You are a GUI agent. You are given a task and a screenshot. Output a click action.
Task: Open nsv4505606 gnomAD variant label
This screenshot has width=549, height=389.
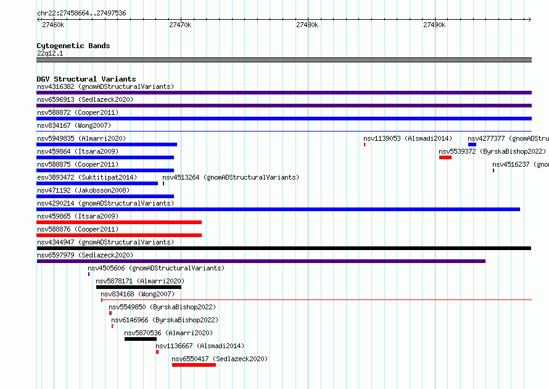[x=156, y=268]
